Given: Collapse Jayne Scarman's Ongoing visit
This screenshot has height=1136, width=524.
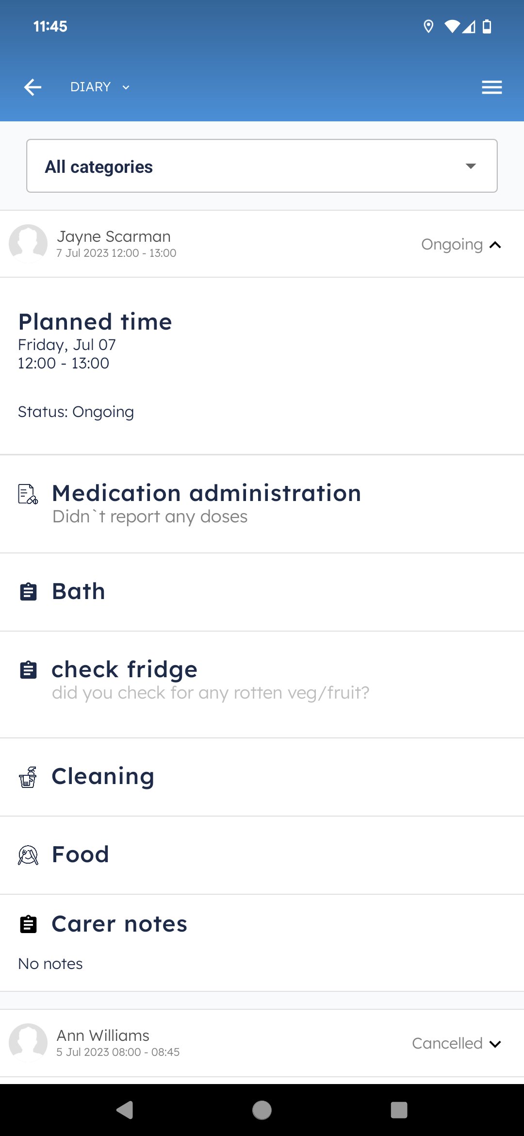Looking at the screenshot, I should coord(495,245).
